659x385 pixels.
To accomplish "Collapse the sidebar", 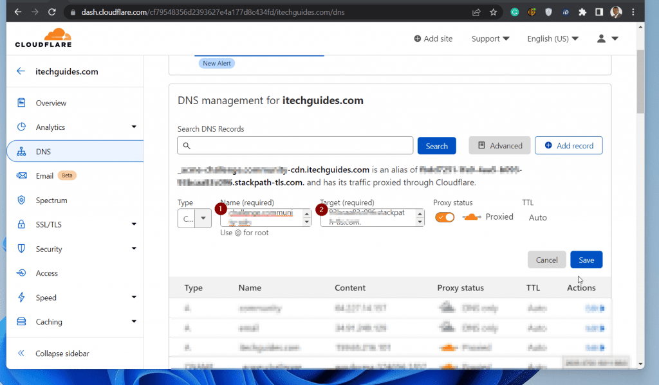I will (53, 354).
